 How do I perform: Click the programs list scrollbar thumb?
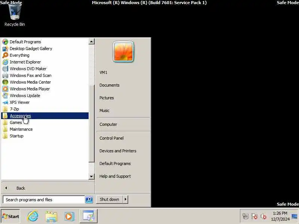point(92,124)
